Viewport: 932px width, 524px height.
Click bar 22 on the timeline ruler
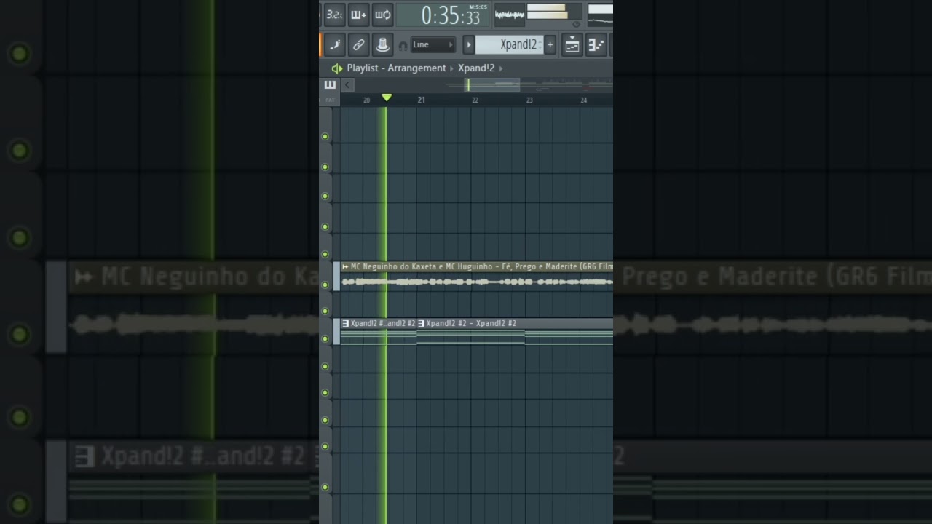click(475, 100)
